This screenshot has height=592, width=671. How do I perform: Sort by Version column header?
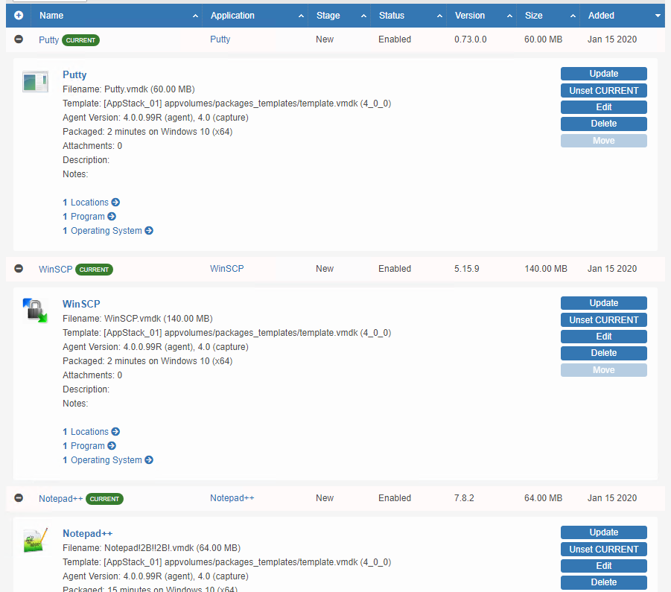482,16
